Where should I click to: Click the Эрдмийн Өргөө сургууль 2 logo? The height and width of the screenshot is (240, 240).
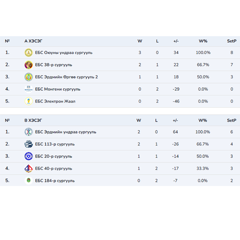click(29, 77)
